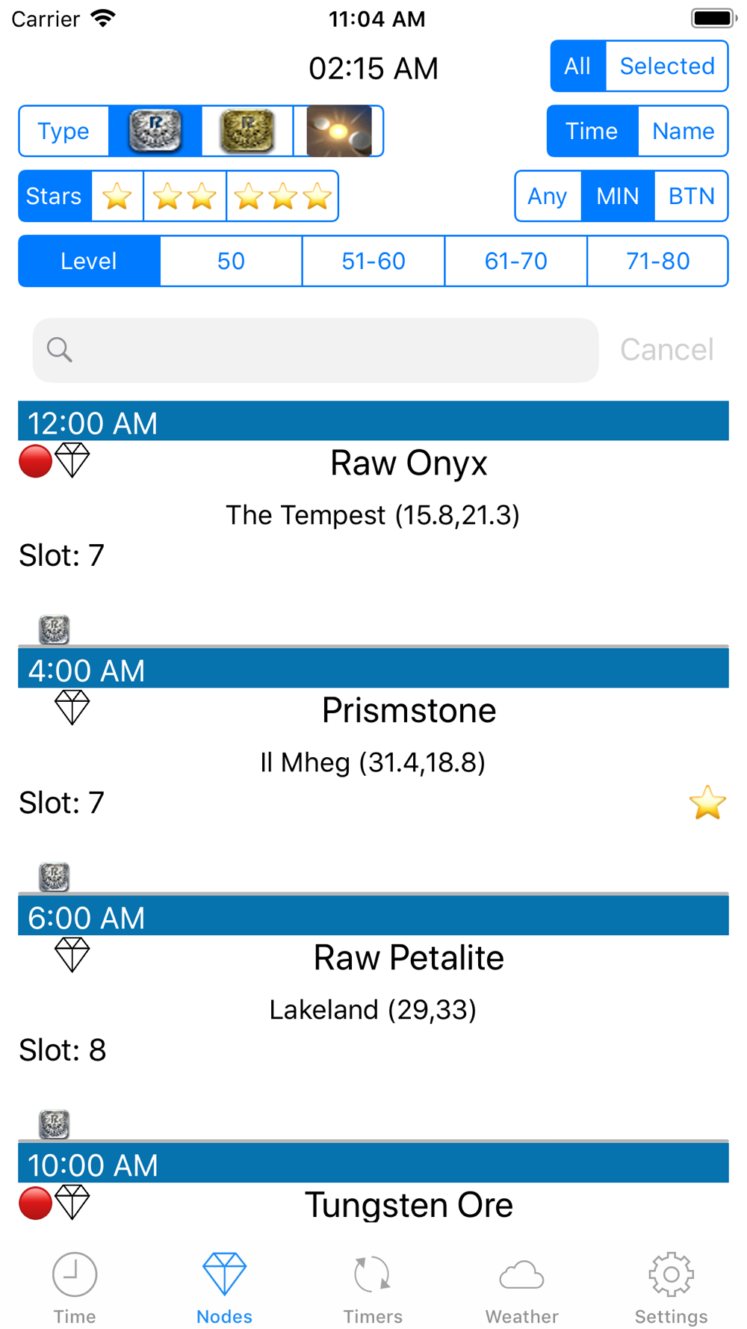Filter by three stars difficulty
The width and height of the screenshot is (747, 1329).
[x=282, y=197]
